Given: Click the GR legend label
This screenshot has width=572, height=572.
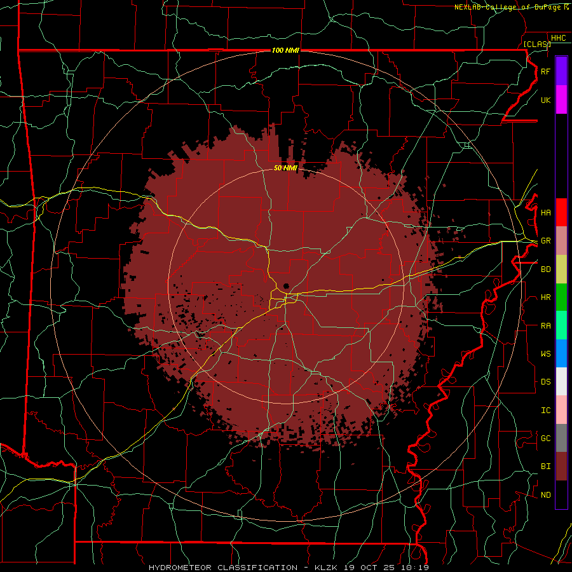Looking at the screenshot, I should click(x=545, y=241).
